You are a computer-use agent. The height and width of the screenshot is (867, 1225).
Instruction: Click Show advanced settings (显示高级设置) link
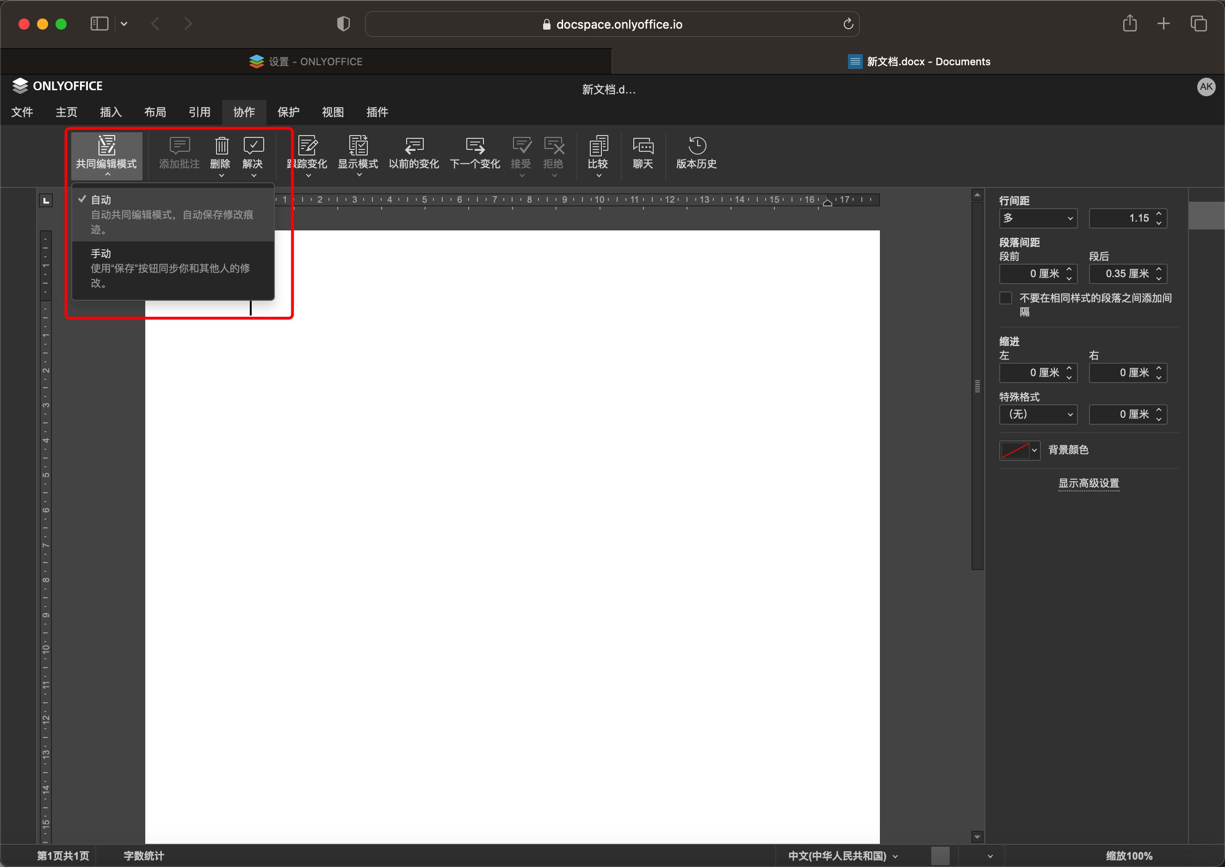point(1089,483)
